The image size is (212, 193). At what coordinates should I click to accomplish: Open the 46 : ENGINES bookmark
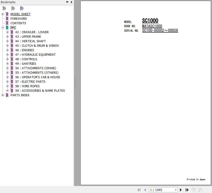(x=25, y=50)
